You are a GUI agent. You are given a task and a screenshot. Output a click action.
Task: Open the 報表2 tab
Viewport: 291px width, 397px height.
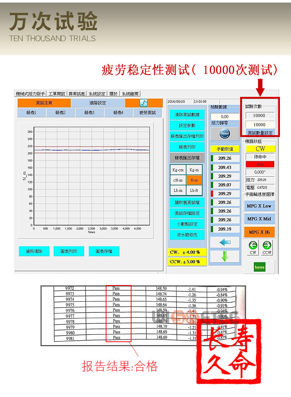coord(60,113)
